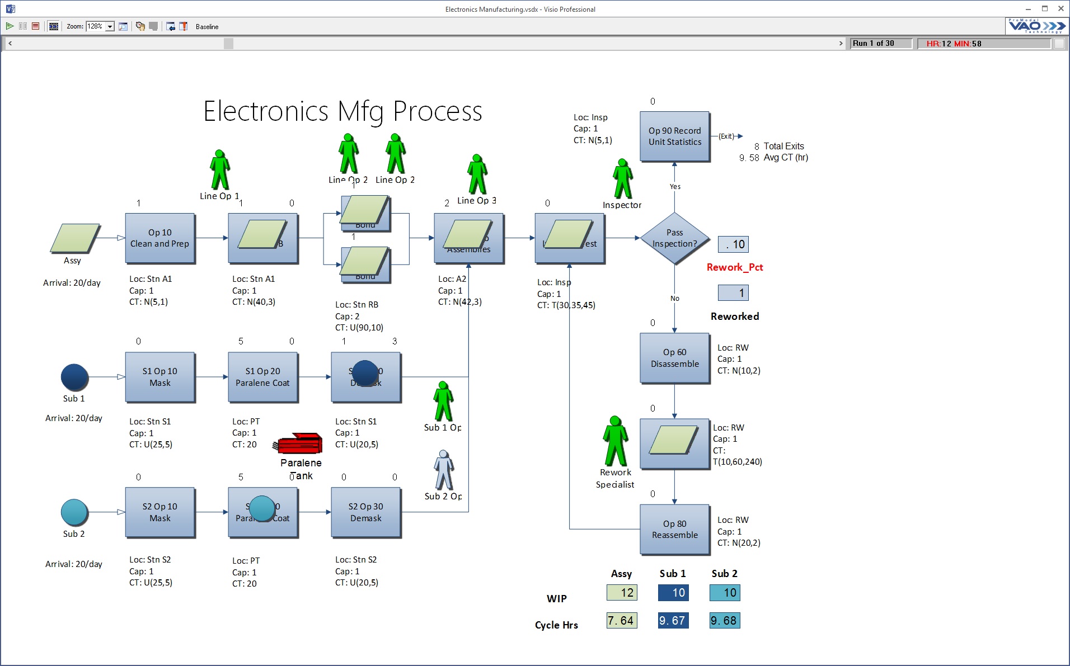Image resolution: width=1070 pixels, height=666 pixels.
Task: Click the Sub 2 WIP value 10
Action: click(725, 593)
